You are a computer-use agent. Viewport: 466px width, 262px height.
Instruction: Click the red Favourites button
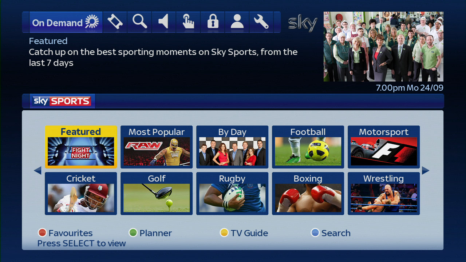coord(66,233)
